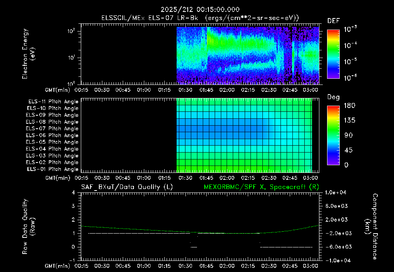Select the ELSSCIL/MEx ELS-07 LR-Bk spectrogram title
Image resolution: width=394 pixels, height=272 pixels.
click(x=200, y=18)
